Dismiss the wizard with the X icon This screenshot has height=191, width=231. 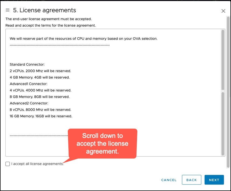pyautogui.click(x=223, y=11)
